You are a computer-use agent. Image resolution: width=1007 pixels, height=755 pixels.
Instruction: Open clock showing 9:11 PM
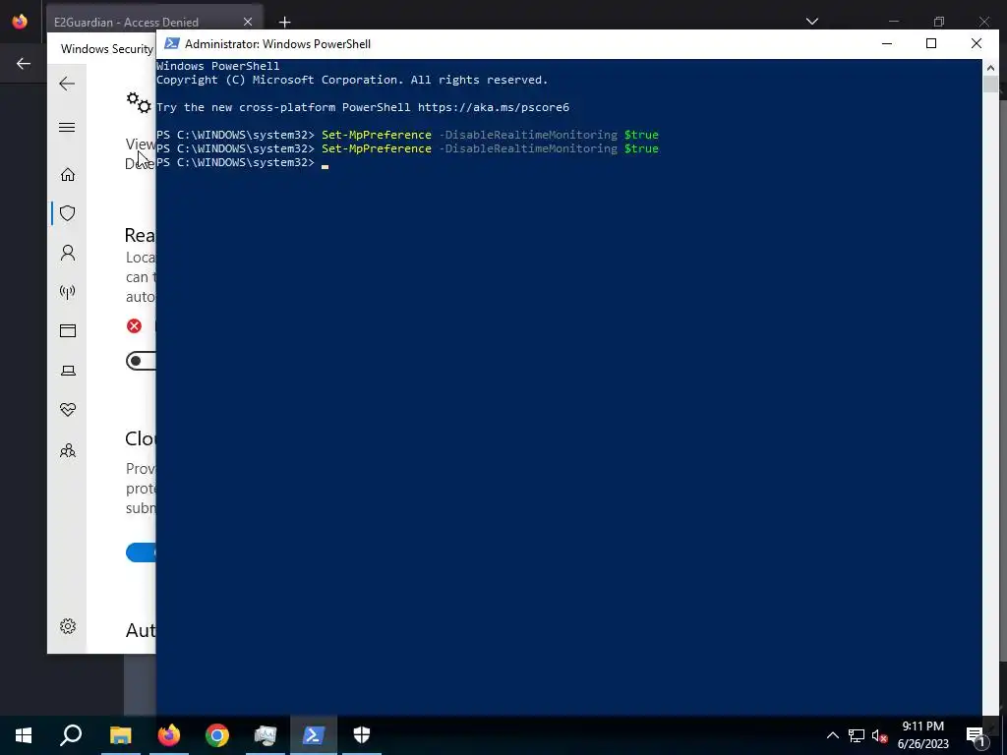[x=922, y=735]
